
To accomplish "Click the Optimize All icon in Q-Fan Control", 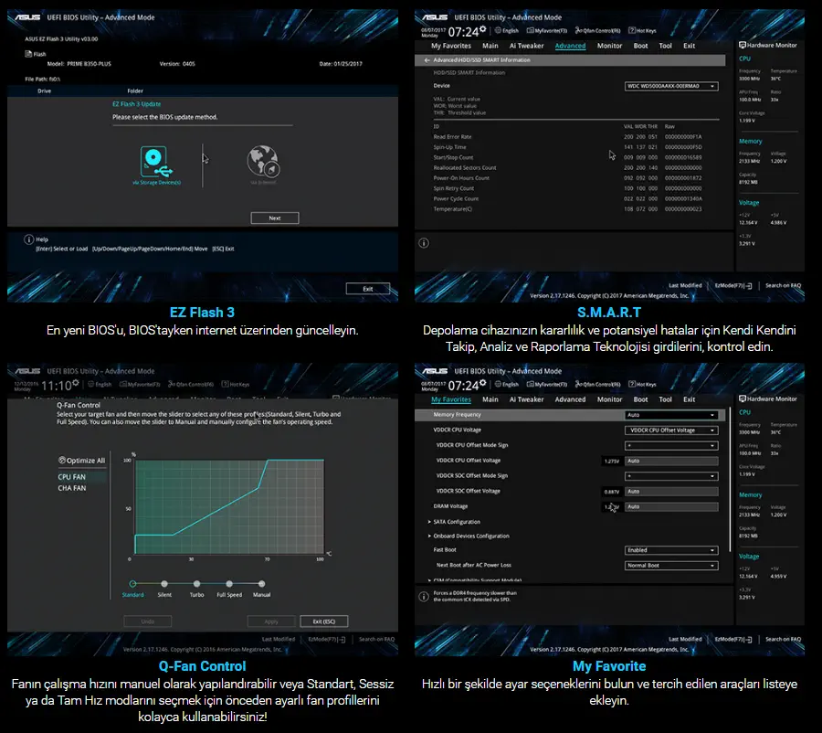I will [62, 460].
